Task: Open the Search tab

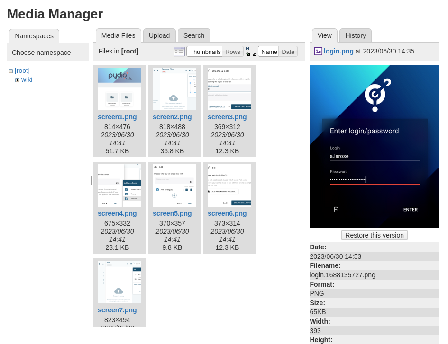Action: pyautogui.click(x=194, y=35)
